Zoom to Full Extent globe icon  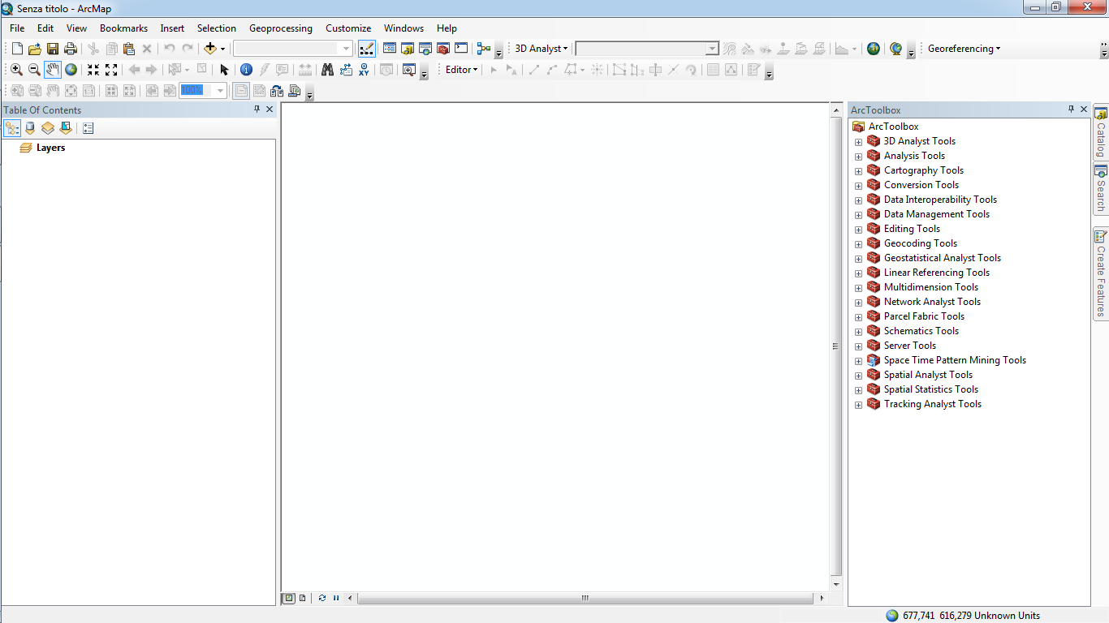pos(71,70)
